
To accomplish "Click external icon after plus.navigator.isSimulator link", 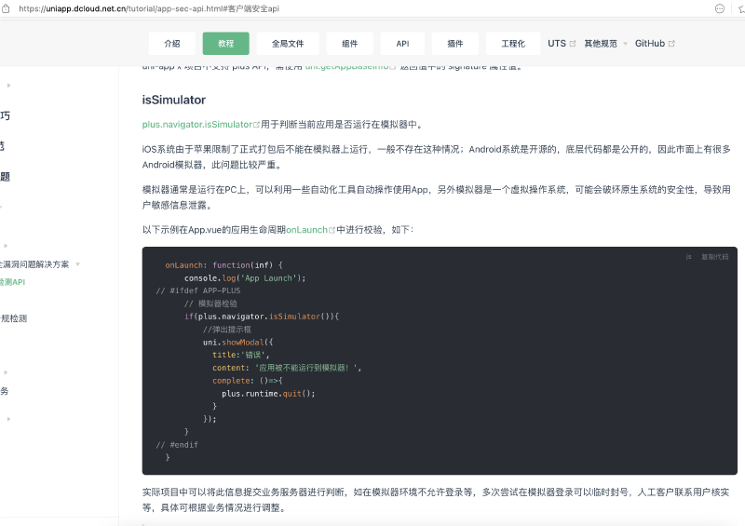I will pos(256,125).
